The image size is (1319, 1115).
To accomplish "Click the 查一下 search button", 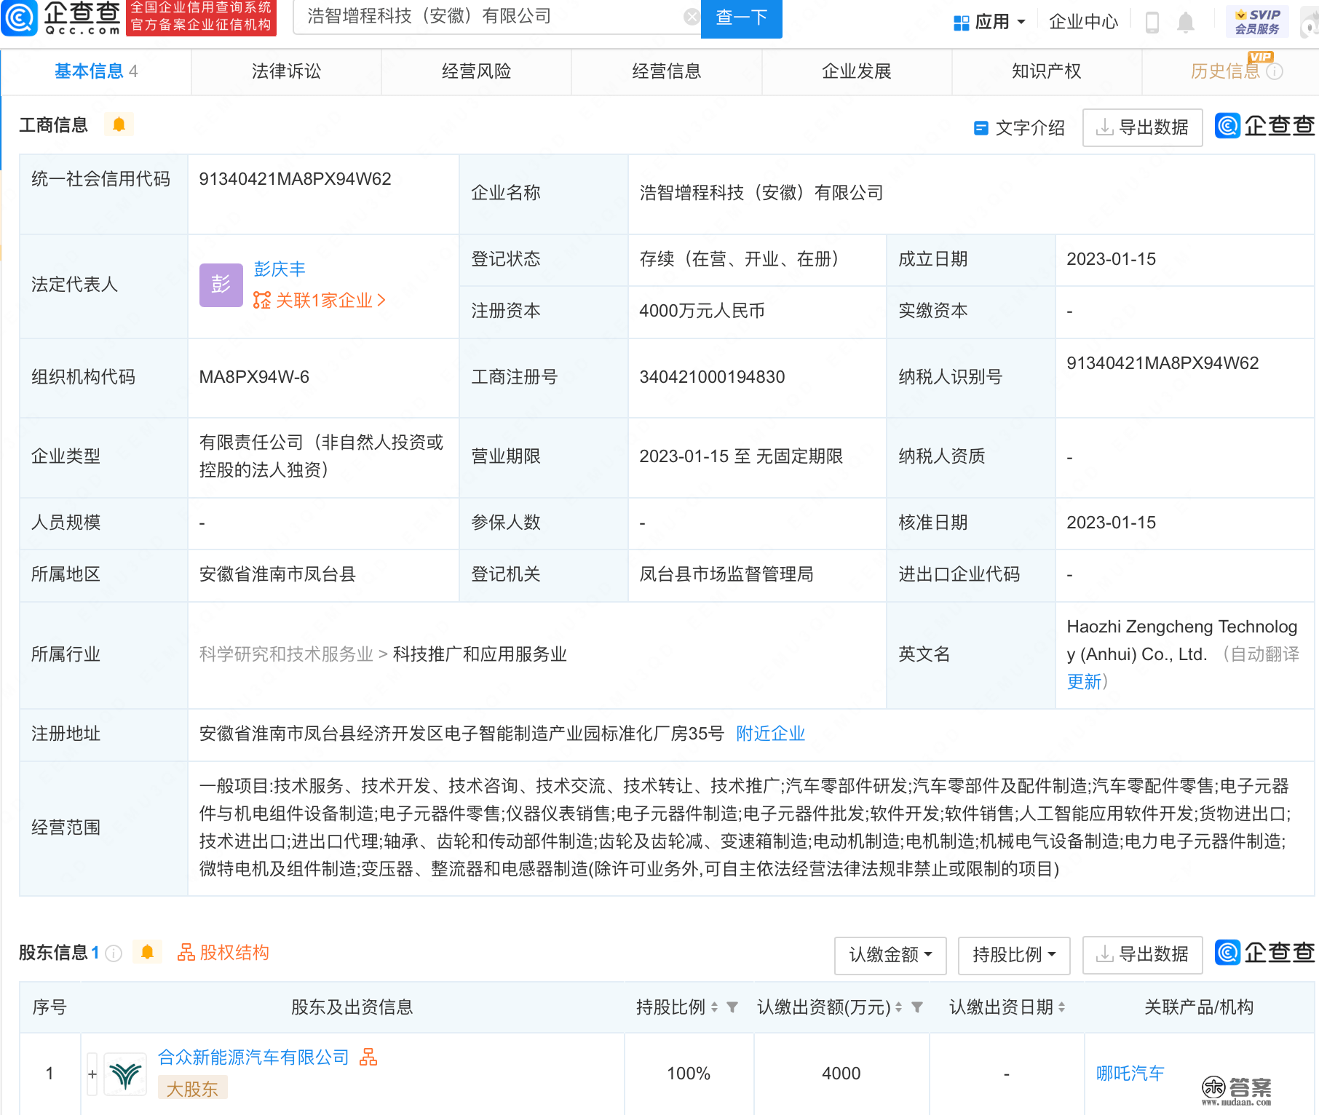I will click(741, 17).
